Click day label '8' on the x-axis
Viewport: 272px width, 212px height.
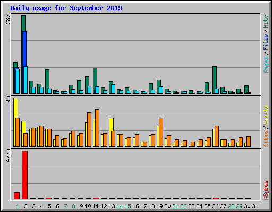click(73, 206)
